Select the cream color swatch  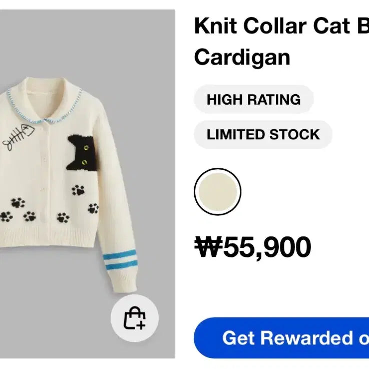pyautogui.click(x=217, y=192)
